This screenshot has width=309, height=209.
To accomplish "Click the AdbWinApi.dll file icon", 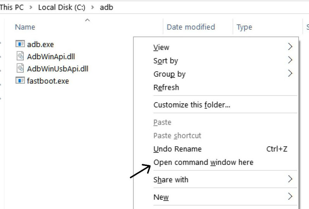I will (20, 56).
